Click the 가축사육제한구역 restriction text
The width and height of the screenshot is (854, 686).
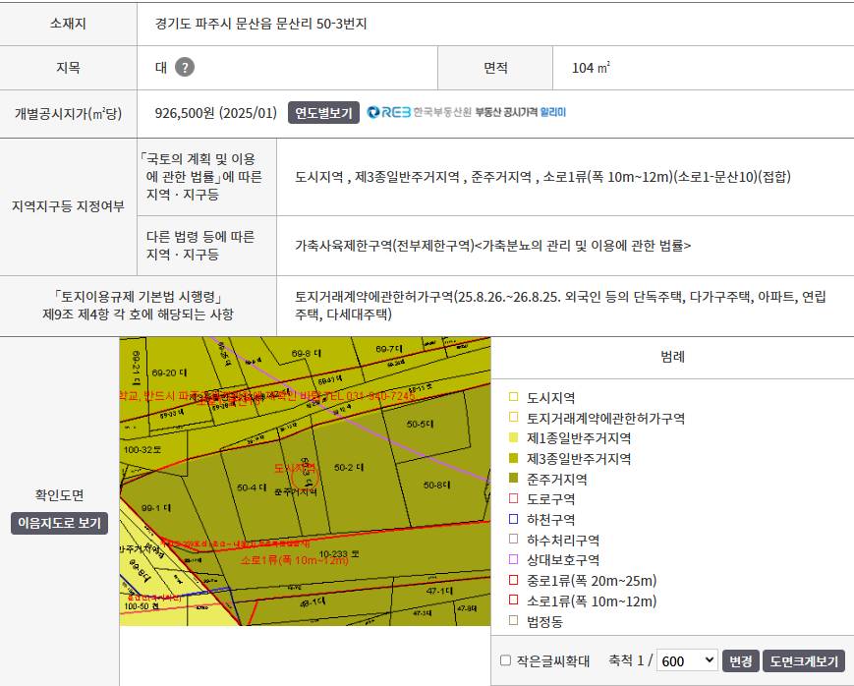(493, 246)
